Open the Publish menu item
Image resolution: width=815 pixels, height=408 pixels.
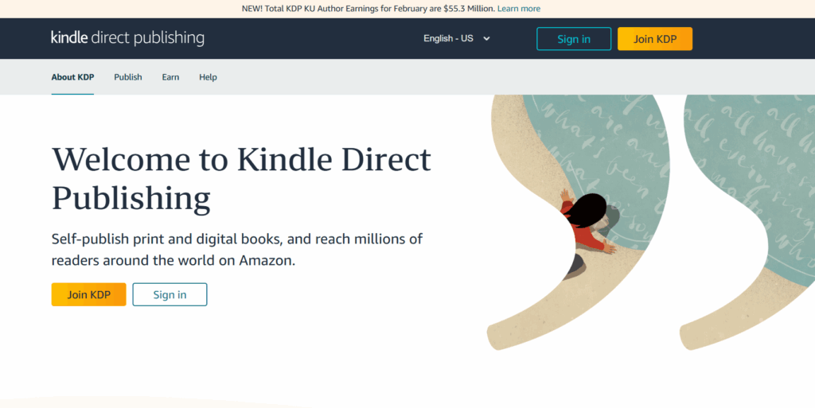pos(128,77)
